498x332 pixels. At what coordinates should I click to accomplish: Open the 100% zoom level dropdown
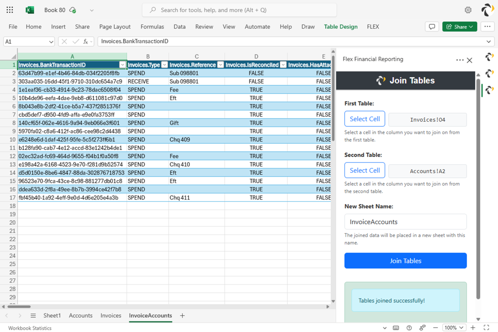click(x=454, y=328)
